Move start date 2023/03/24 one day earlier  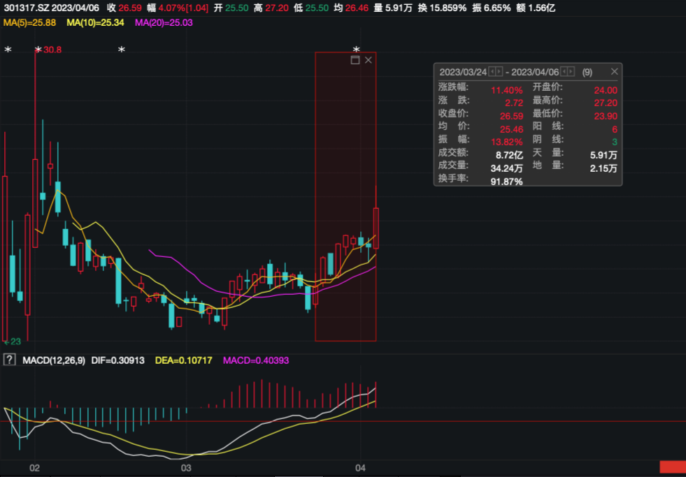point(492,72)
